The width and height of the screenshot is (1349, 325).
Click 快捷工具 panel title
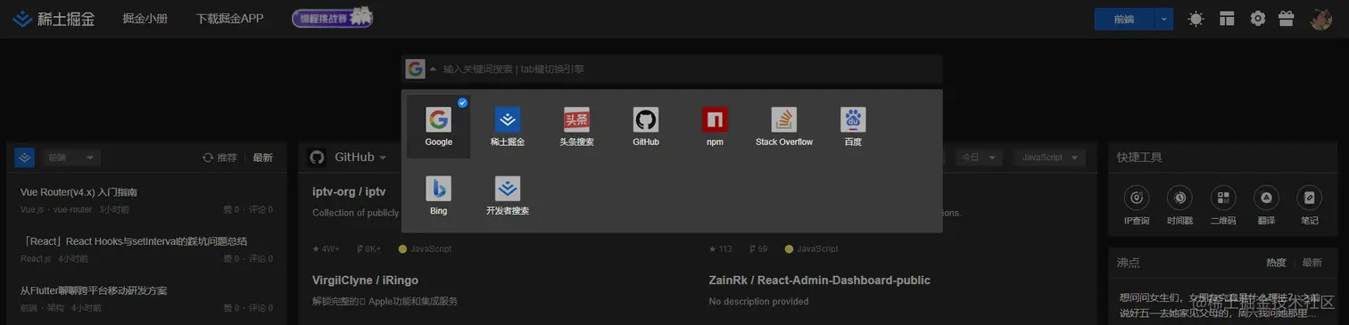tap(1139, 158)
